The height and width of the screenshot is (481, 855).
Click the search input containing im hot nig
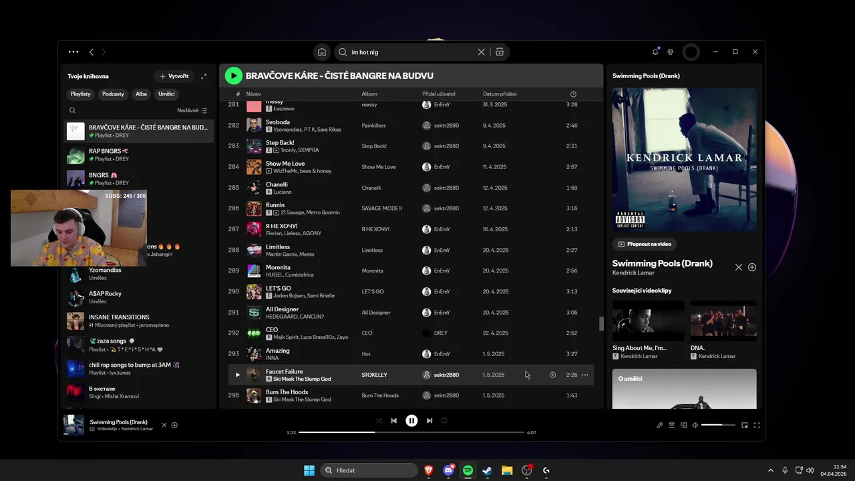(x=412, y=52)
